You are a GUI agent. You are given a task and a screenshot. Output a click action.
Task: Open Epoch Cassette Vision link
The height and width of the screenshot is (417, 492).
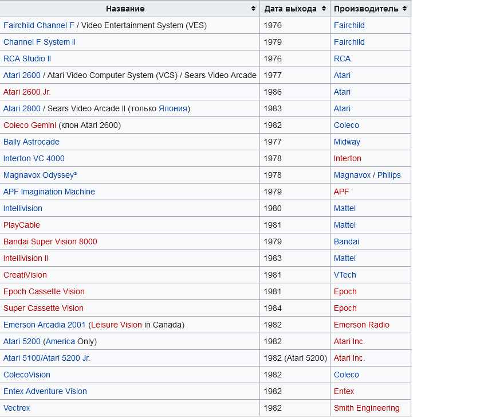(x=44, y=291)
